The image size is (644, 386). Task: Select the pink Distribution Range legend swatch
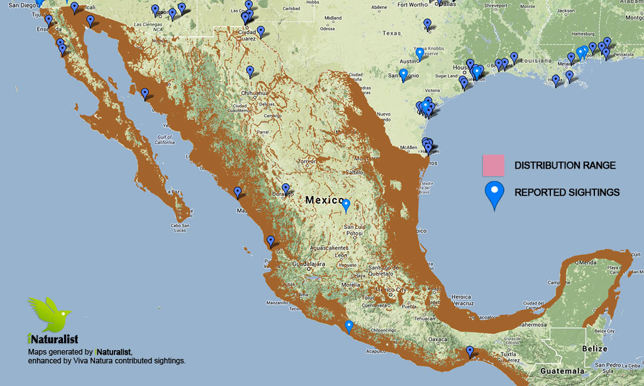[493, 165]
